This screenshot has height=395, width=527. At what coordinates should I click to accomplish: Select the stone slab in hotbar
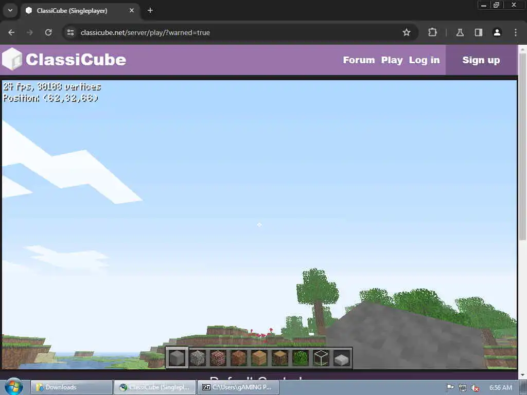click(342, 360)
